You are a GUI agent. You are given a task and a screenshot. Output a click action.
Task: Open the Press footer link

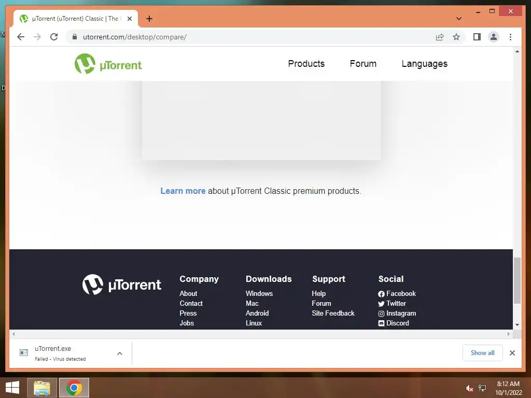click(188, 313)
